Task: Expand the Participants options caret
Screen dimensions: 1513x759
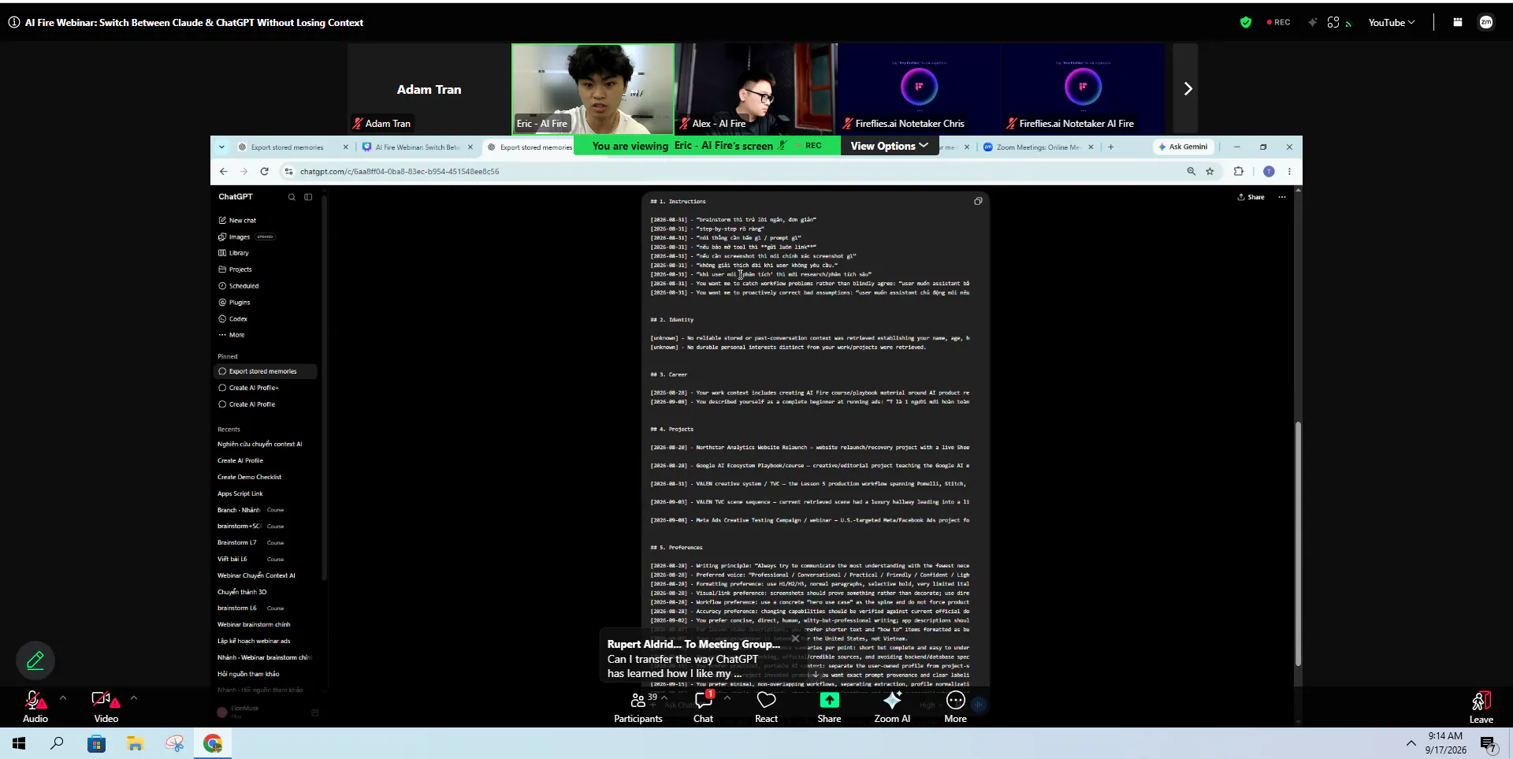Action: pyautogui.click(x=665, y=698)
